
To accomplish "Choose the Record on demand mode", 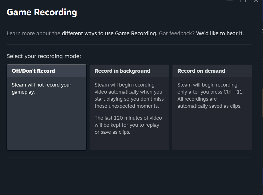I will [212, 107].
